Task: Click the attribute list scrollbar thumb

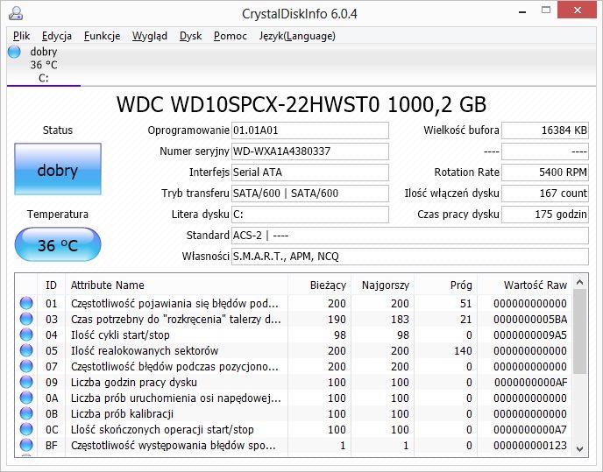Action: (580, 331)
